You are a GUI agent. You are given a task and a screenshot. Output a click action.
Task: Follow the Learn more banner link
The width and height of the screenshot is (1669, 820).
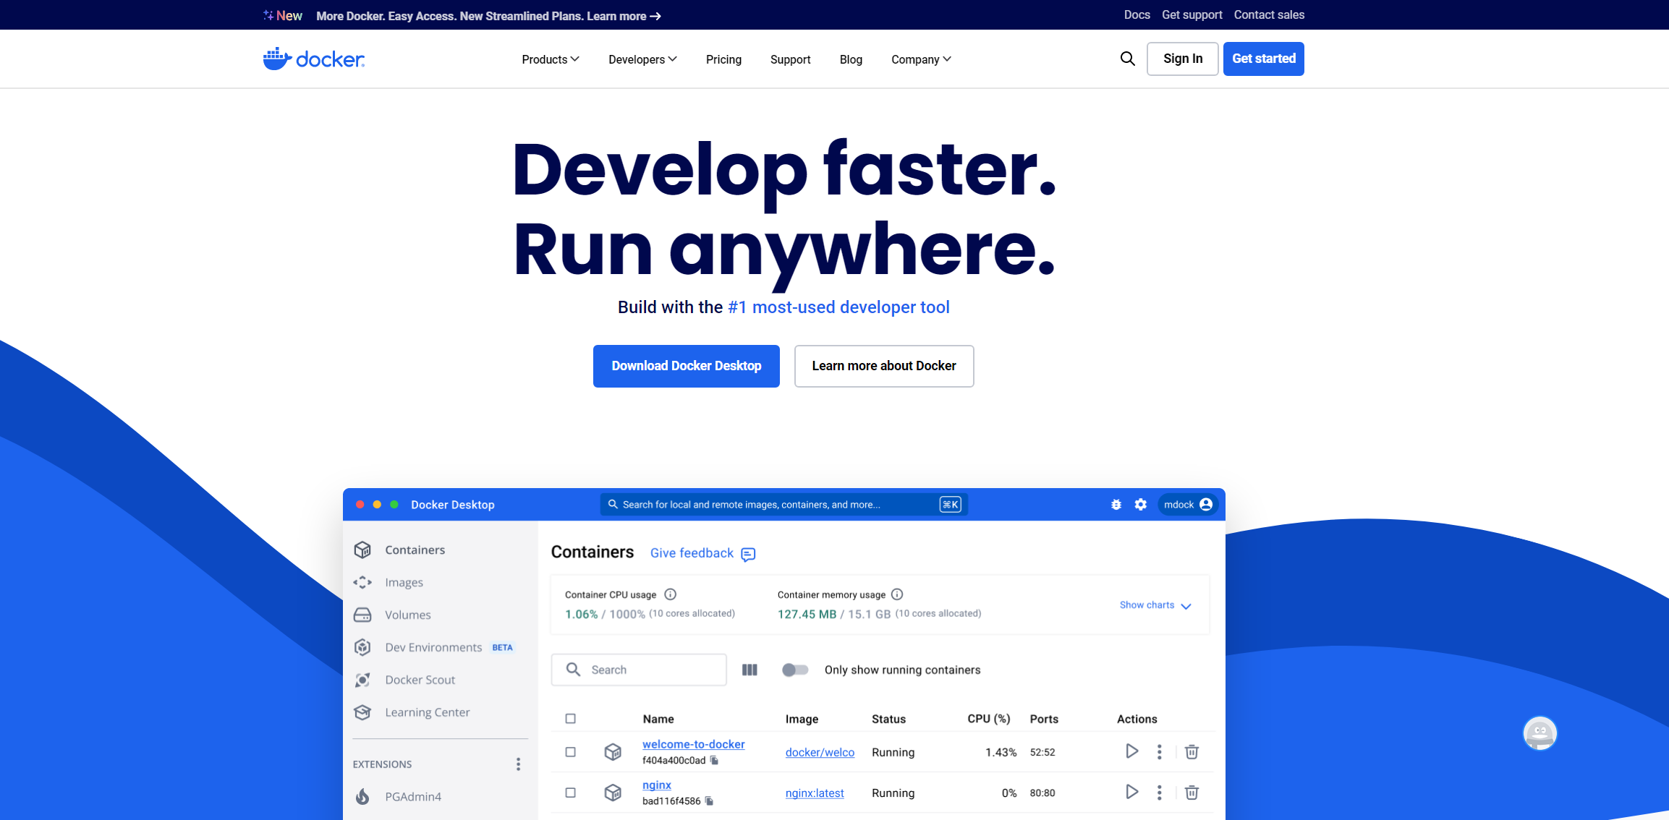pyautogui.click(x=624, y=16)
